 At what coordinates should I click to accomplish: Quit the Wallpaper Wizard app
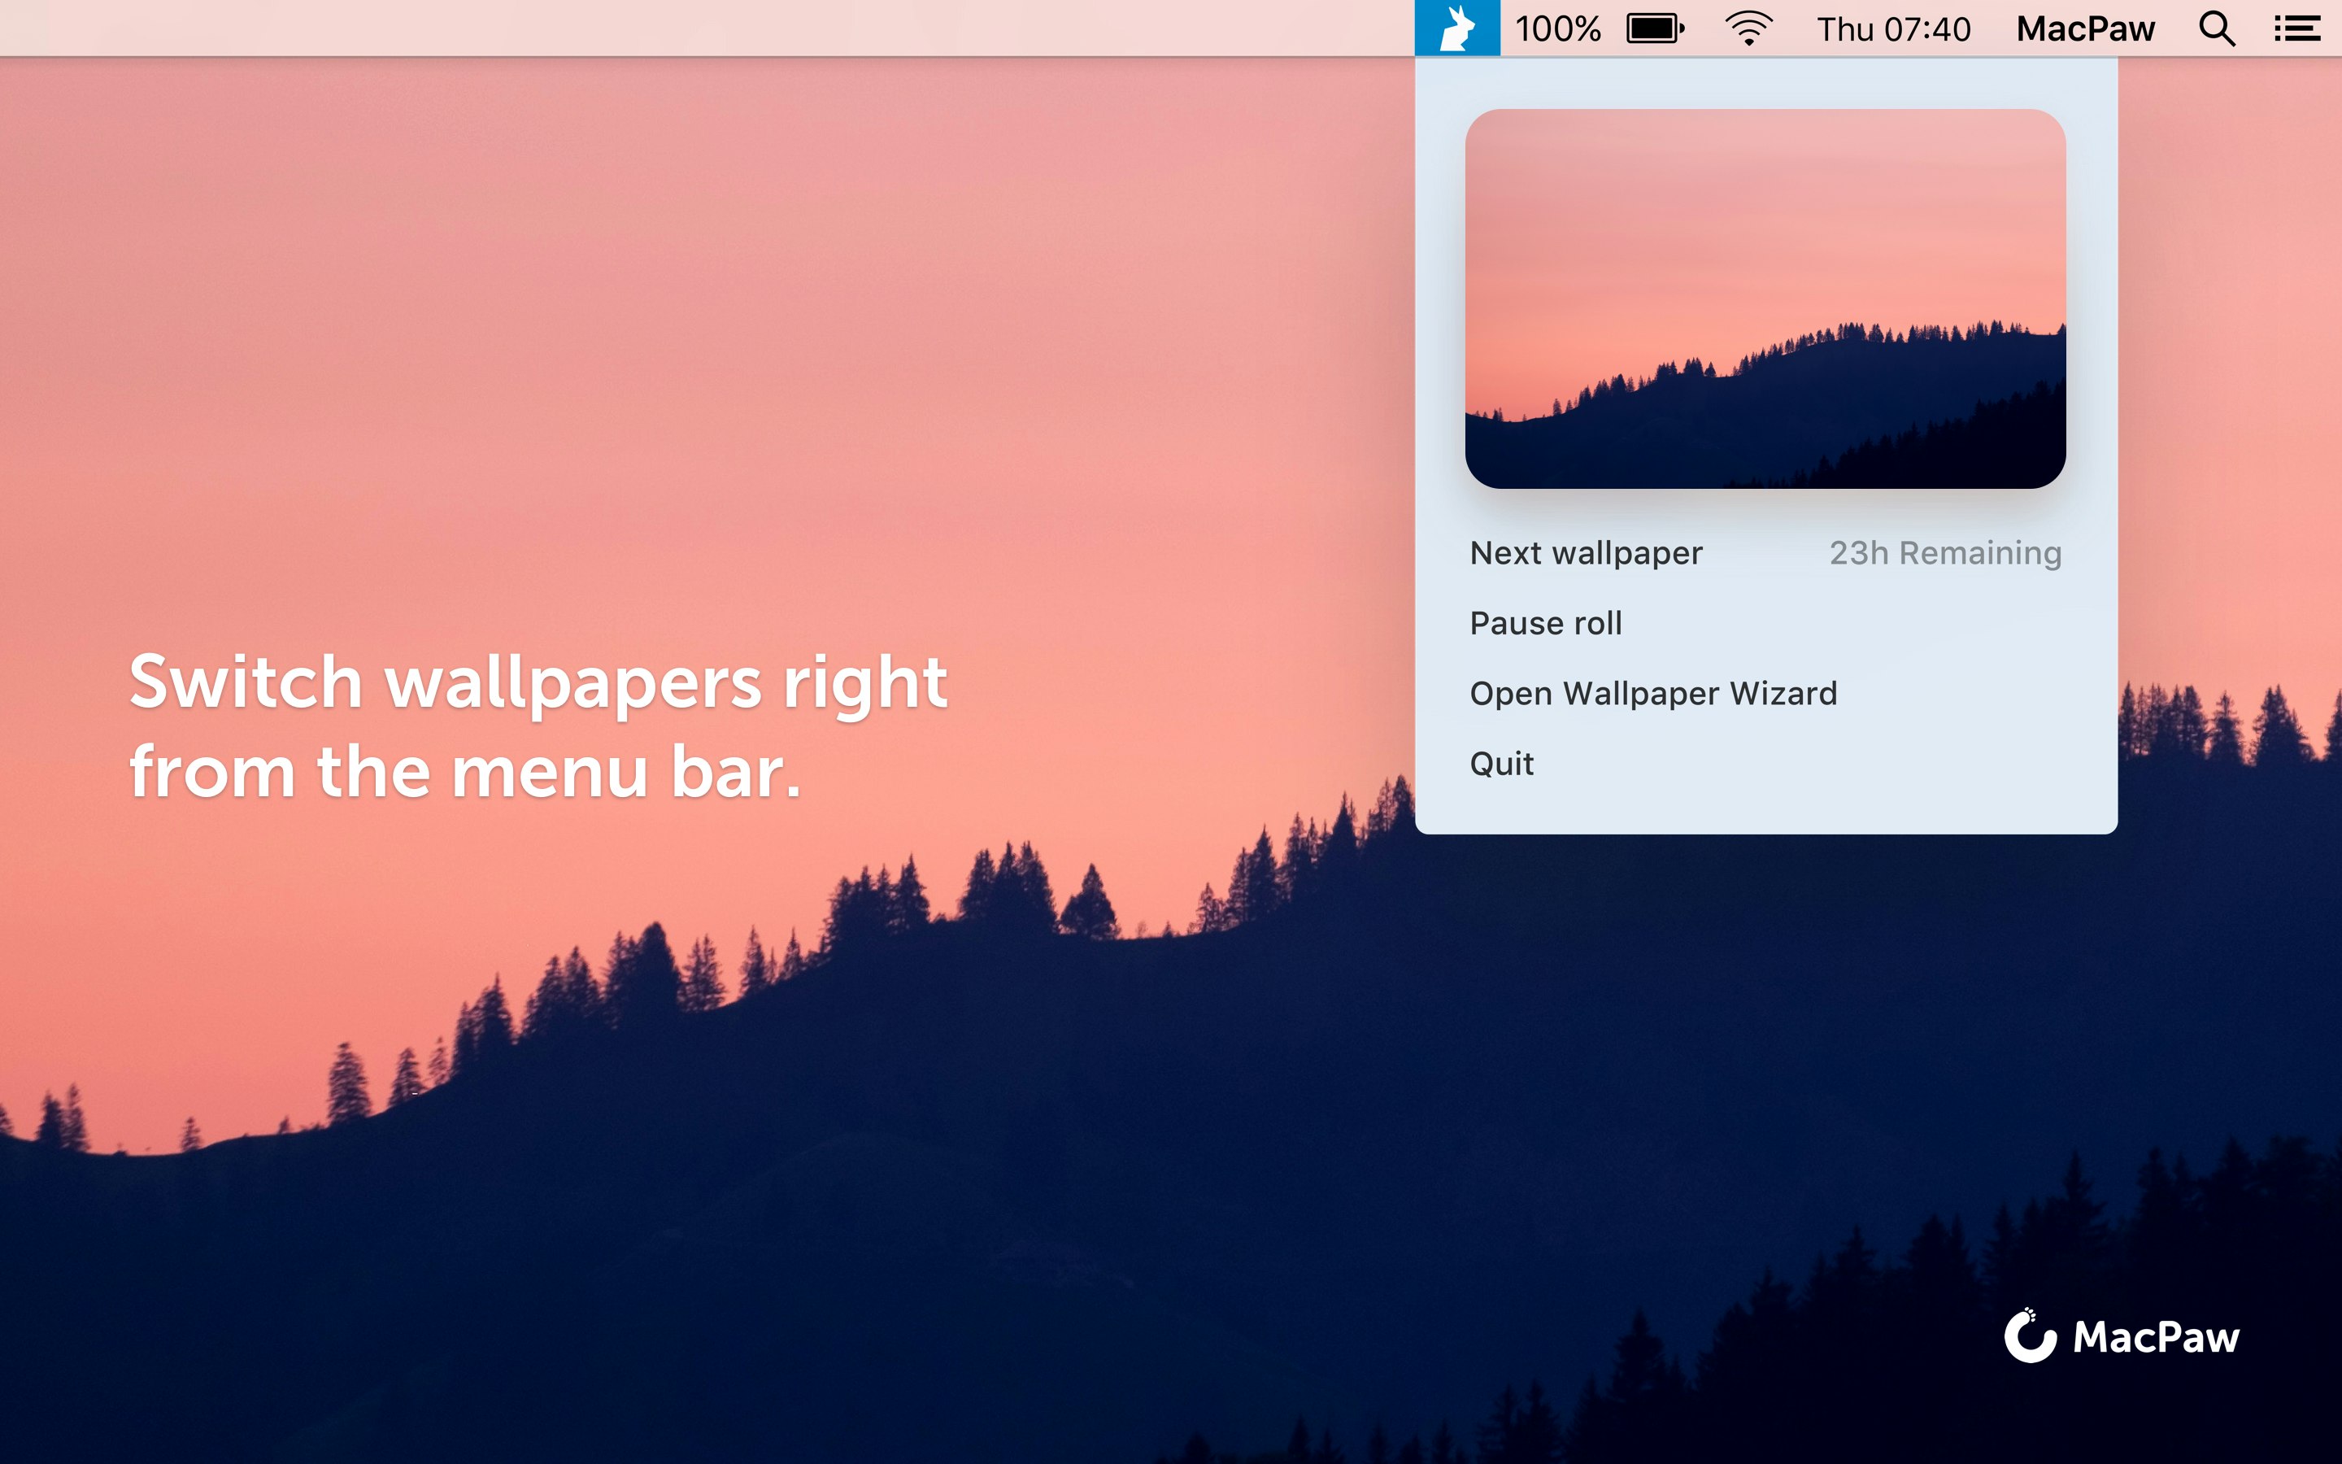point(1501,763)
